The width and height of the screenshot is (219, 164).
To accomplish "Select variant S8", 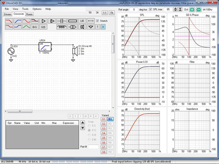I will (x=103, y=152).
